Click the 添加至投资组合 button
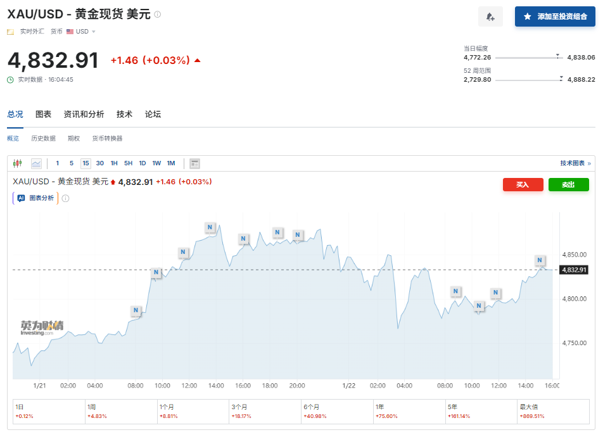This screenshot has height=437, width=610. point(555,17)
